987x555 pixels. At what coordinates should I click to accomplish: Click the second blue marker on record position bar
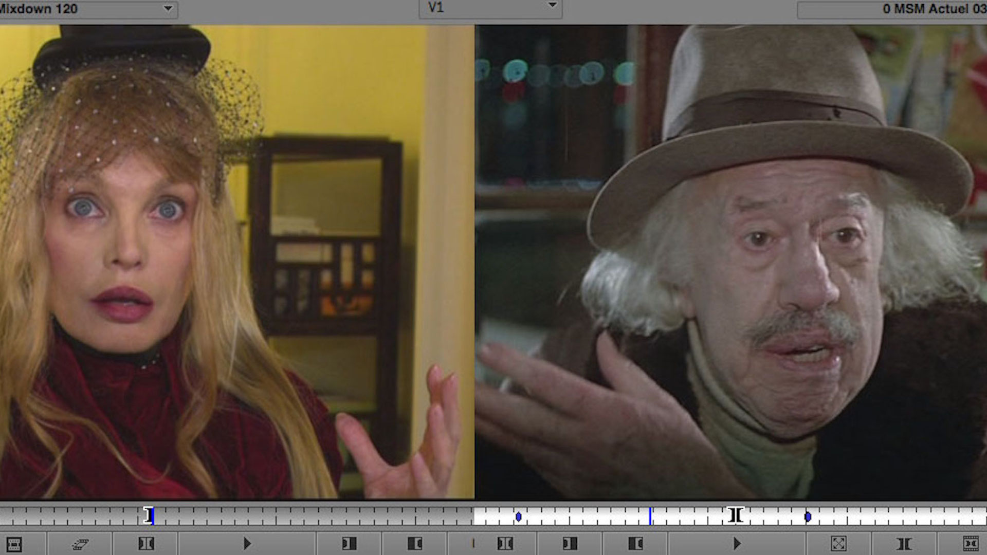tap(808, 516)
